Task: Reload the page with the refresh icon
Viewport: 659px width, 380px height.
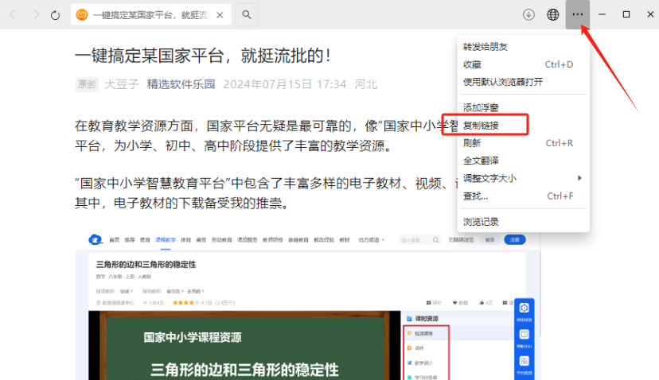Action: (55, 15)
